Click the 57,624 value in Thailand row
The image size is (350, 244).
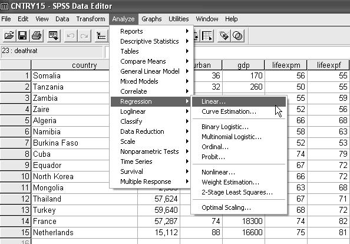[x=159, y=199]
